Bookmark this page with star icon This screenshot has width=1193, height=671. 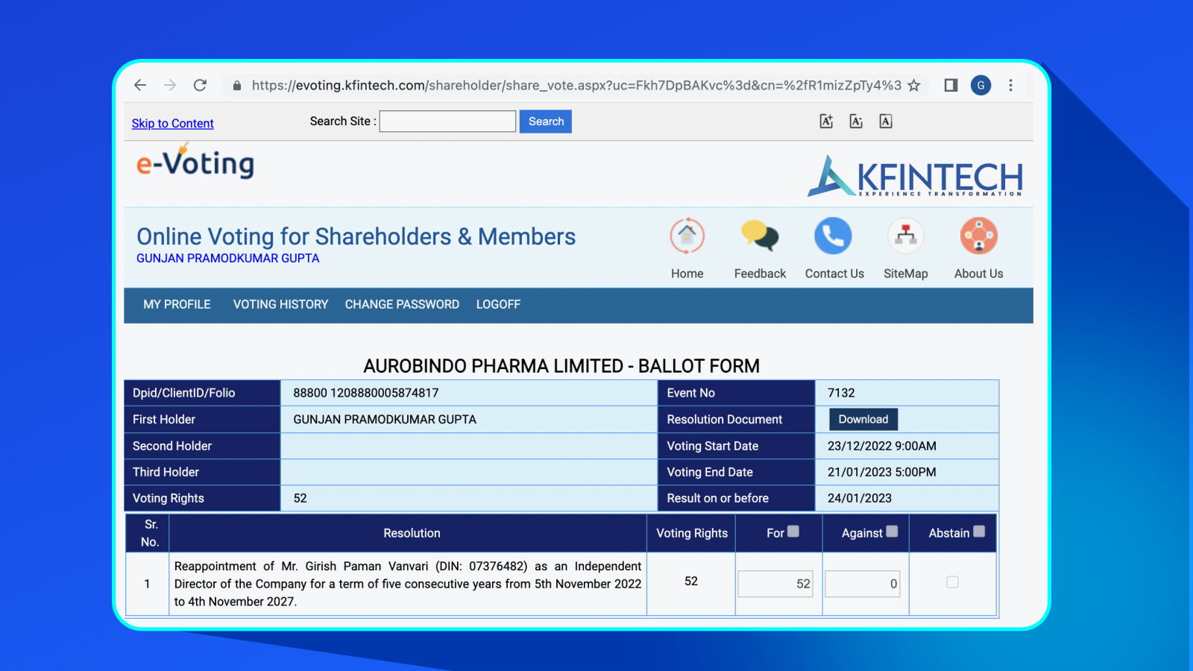[914, 86]
